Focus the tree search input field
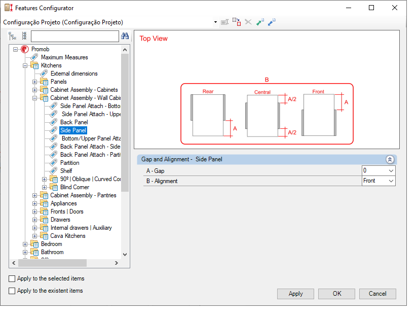 [x=74, y=36]
